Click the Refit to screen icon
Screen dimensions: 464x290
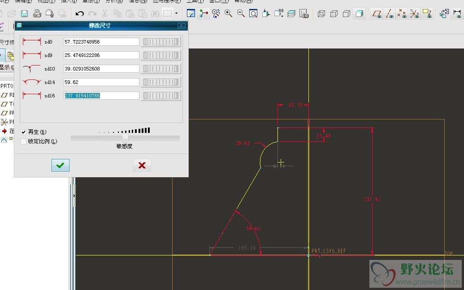tap(253, 13)
